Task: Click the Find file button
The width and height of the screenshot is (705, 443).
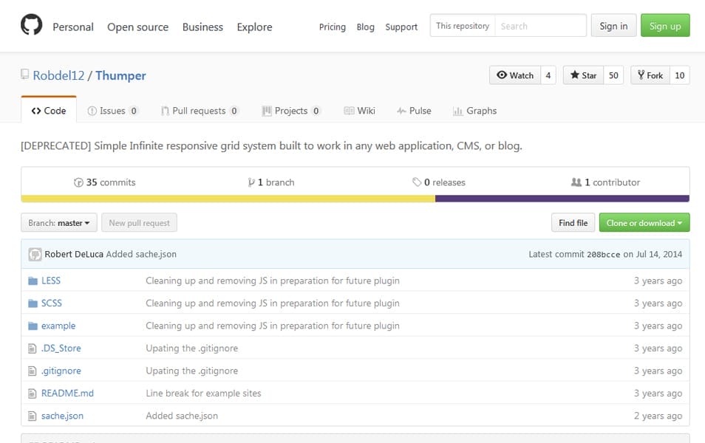Action: (x=573, y=222)
